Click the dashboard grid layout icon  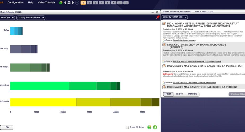click(69, 3)
